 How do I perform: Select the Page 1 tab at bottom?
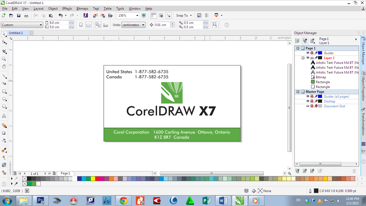tap(65, 173)
